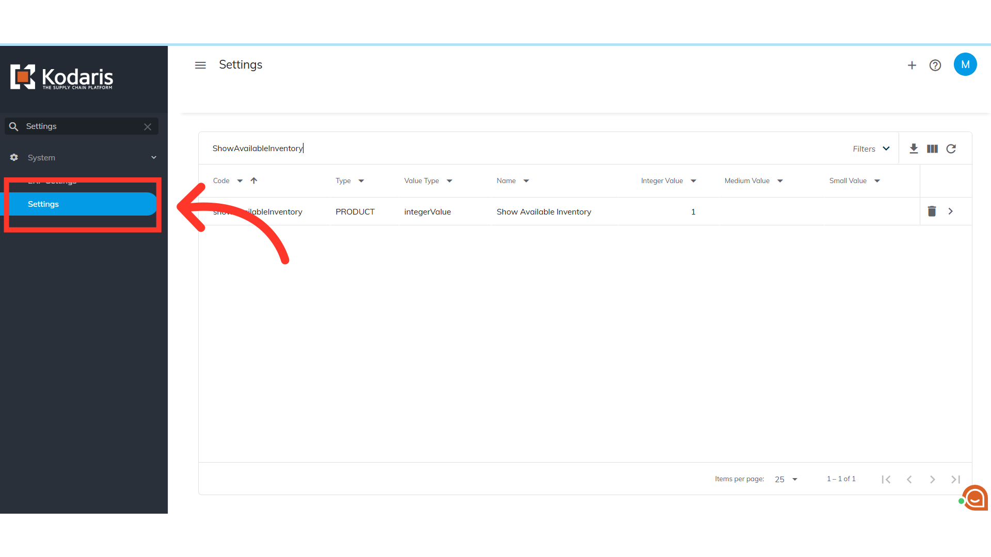Open the chat support widget
This screenshot has height=557, width=991.
pos(974,498)
